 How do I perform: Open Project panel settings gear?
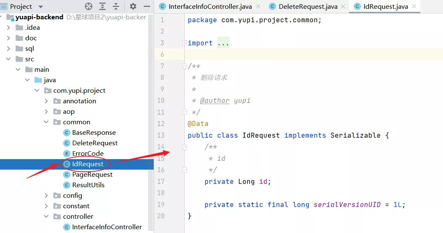(133, 6)
